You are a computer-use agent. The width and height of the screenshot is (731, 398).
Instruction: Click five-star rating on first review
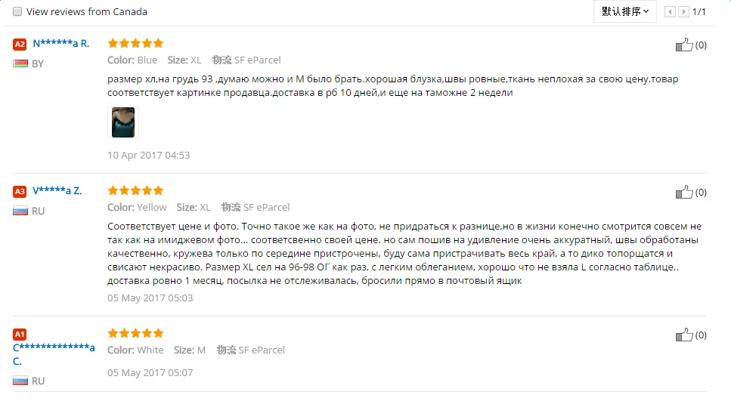click(x=135, y=43)
